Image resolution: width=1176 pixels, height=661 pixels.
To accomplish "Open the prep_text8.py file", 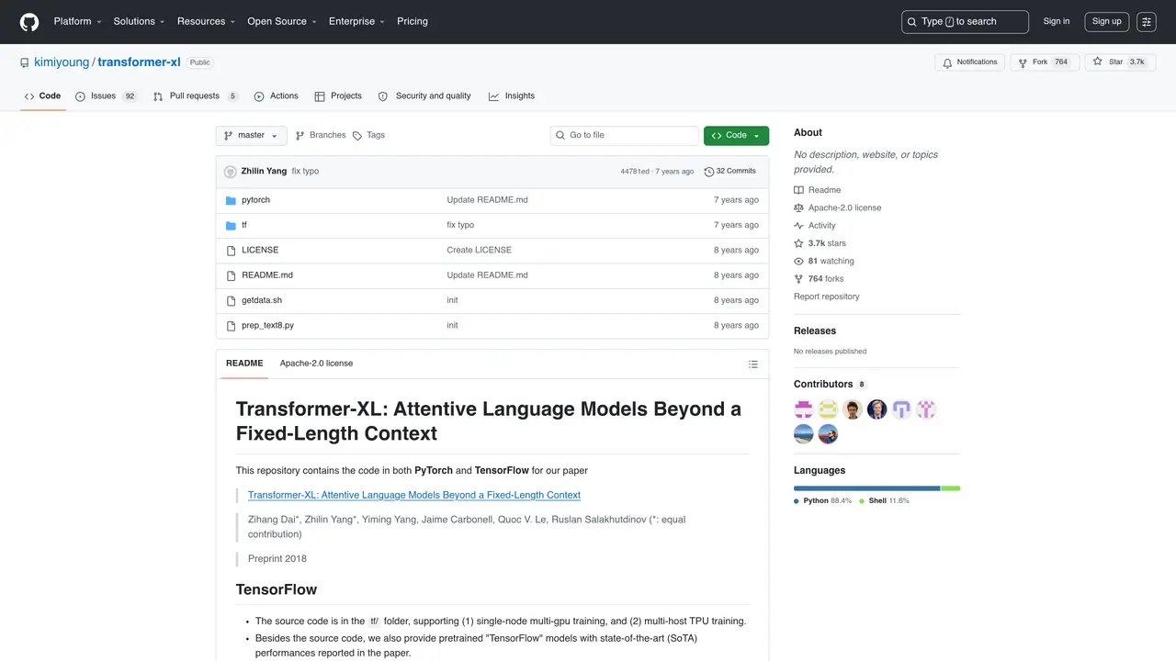I will (267, 326).
